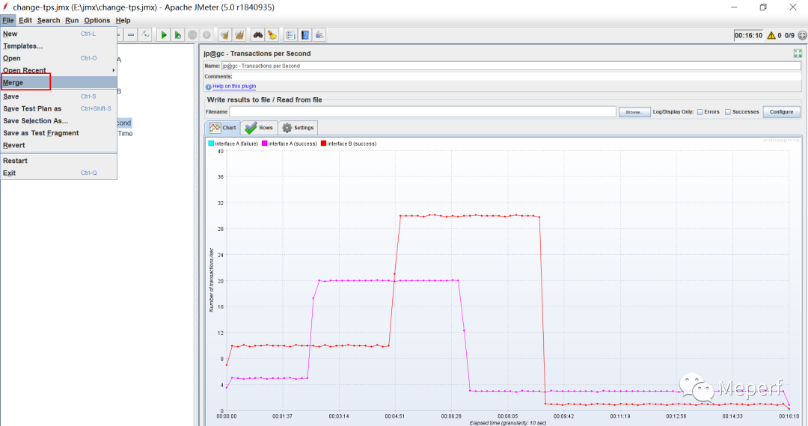The image size is (808, 426).
Task: Choose Templates... from the File menu
Action: [x=59, y=46]
